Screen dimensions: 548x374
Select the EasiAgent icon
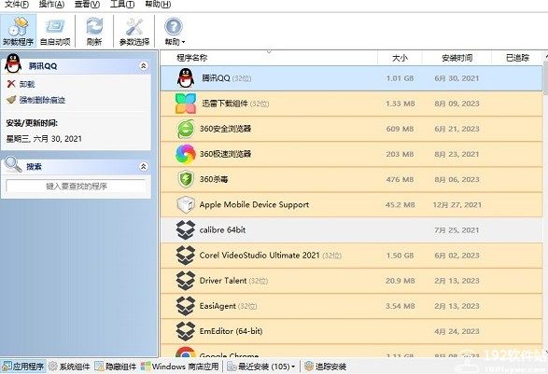click(186, 306)
